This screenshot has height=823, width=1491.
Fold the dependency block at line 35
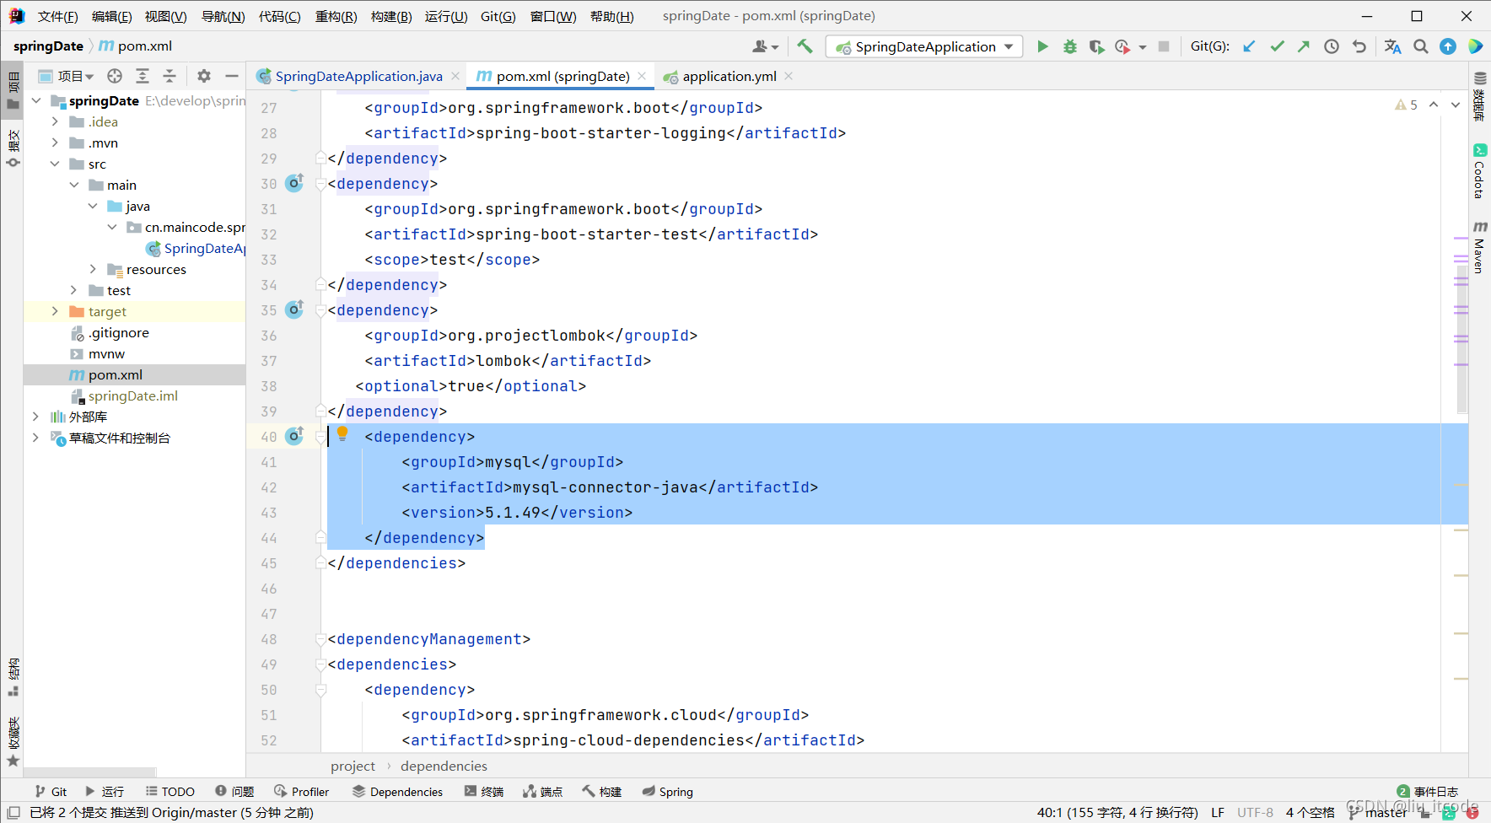point(320,310)
